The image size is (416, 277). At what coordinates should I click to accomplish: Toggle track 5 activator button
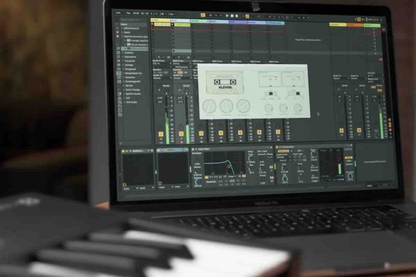240,133
